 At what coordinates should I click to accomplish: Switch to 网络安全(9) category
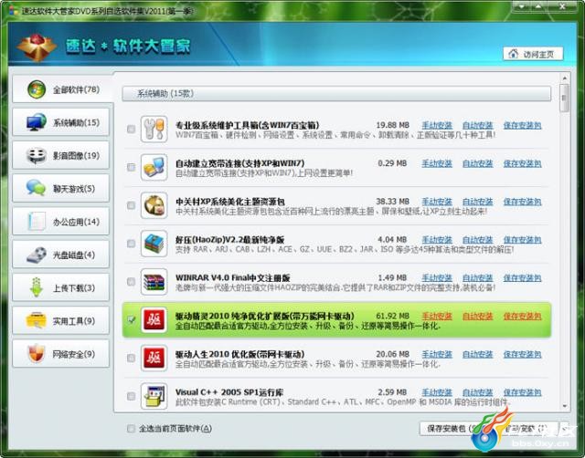point(61,354)
